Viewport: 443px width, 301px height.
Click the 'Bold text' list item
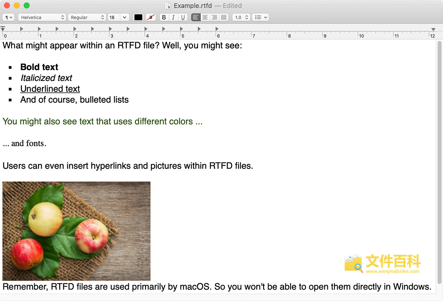click(x=39, y=67)
